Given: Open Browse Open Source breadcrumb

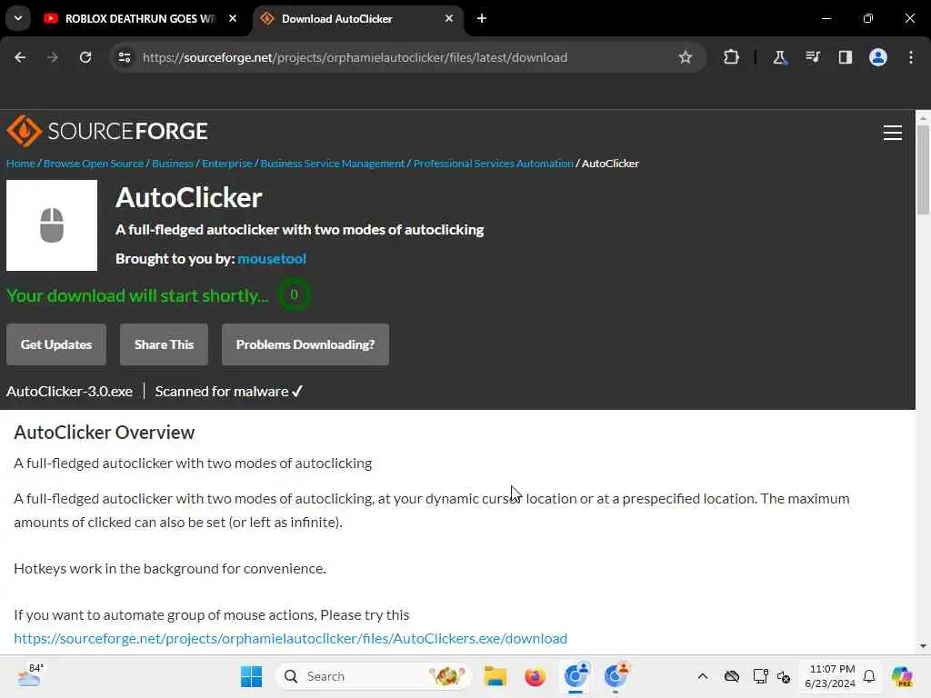Looking at the screenshot, I should (x=94, y=164).
